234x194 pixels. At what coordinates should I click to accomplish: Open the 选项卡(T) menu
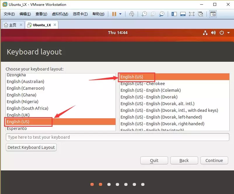pyautogui.click(x=80, y=14)
